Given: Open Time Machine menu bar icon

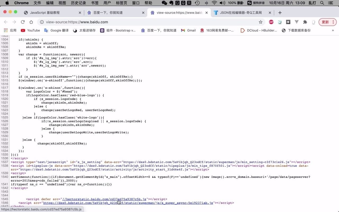Looking at the screenshot, I should 197,3.
